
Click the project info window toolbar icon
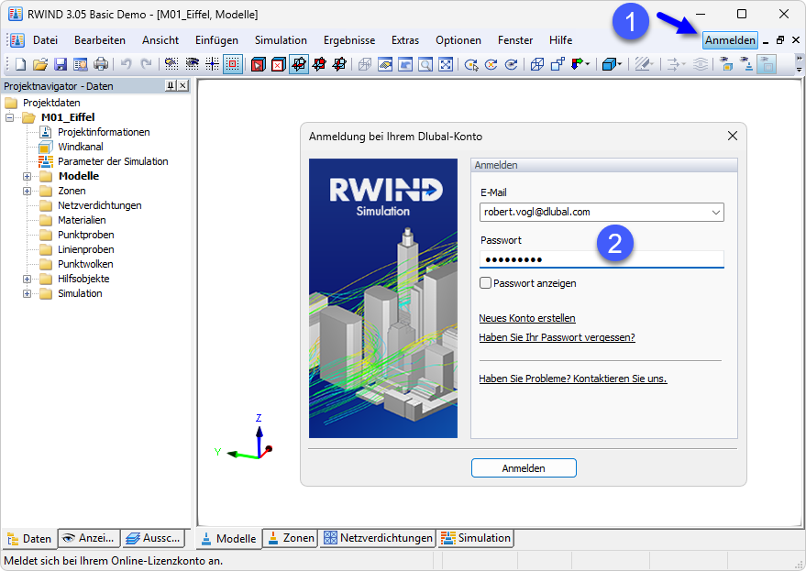(x=81, y=64)
